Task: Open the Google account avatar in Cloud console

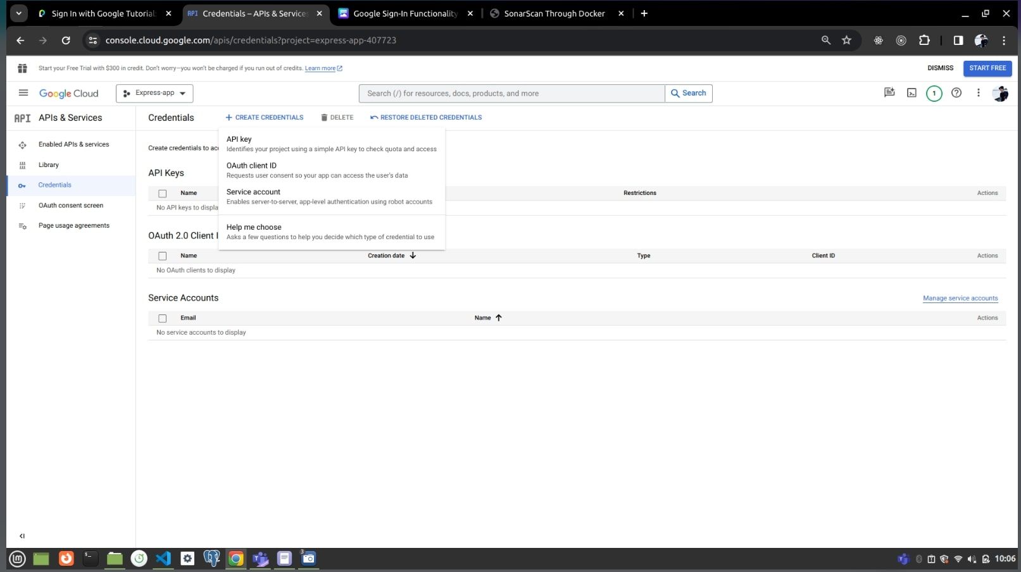Action: coord(1000,94)
